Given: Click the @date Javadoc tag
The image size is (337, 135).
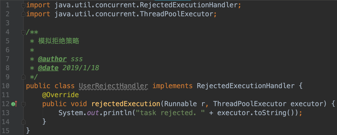Looking at the screenshot, I should point(48,68).
